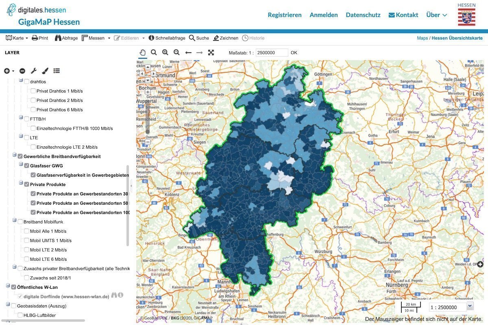Click the map zoom-in plus button
This screenshot has width=488, height=325.
click(148, 92)
